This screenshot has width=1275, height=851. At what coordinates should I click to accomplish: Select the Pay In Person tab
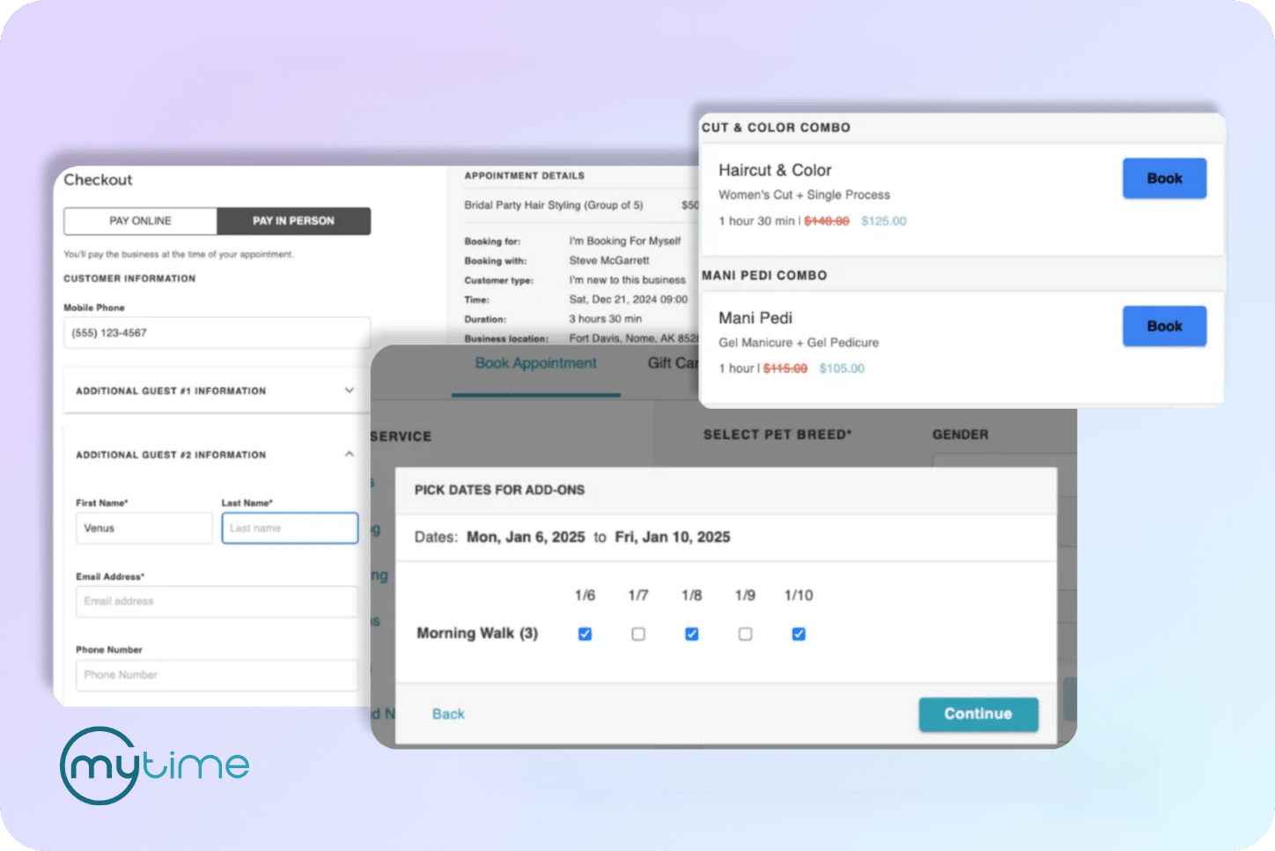coord(294,220)
